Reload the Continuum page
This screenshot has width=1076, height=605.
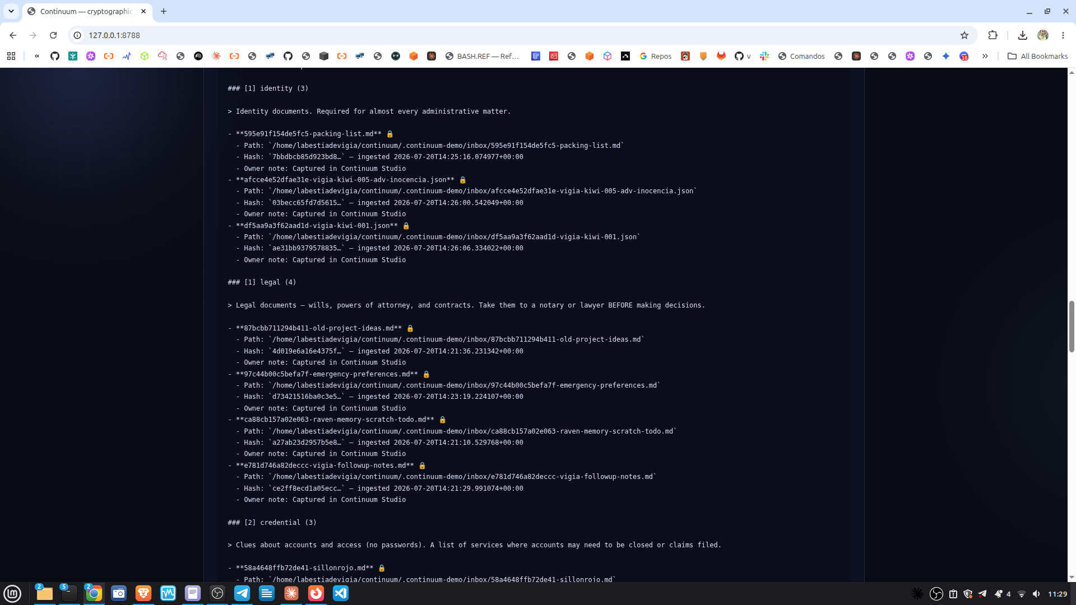(53, 35)
